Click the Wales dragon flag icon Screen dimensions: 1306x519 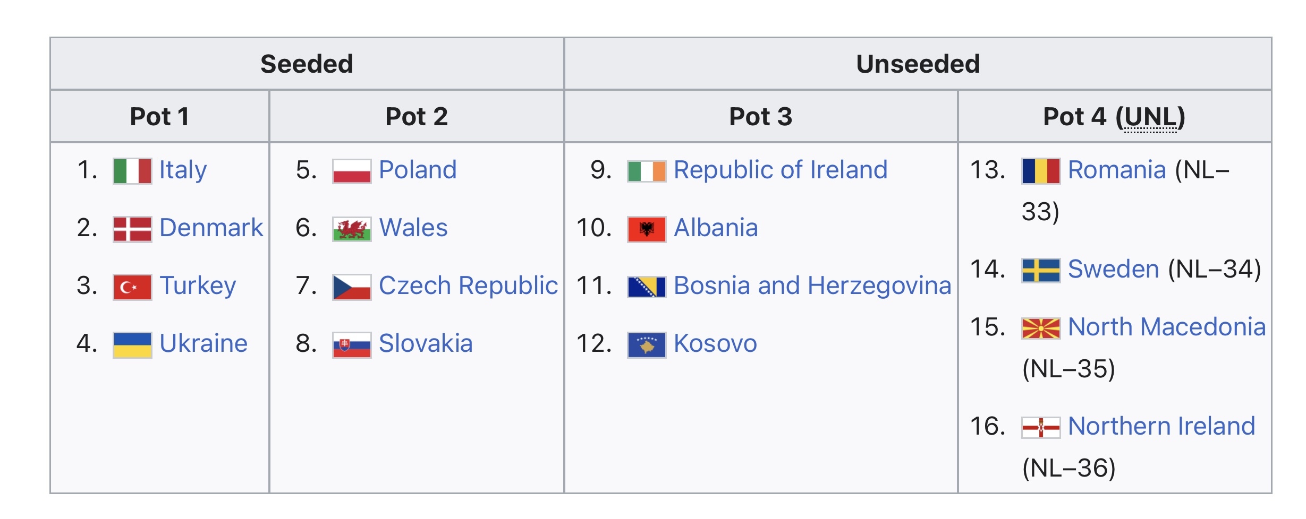point(351,229)
